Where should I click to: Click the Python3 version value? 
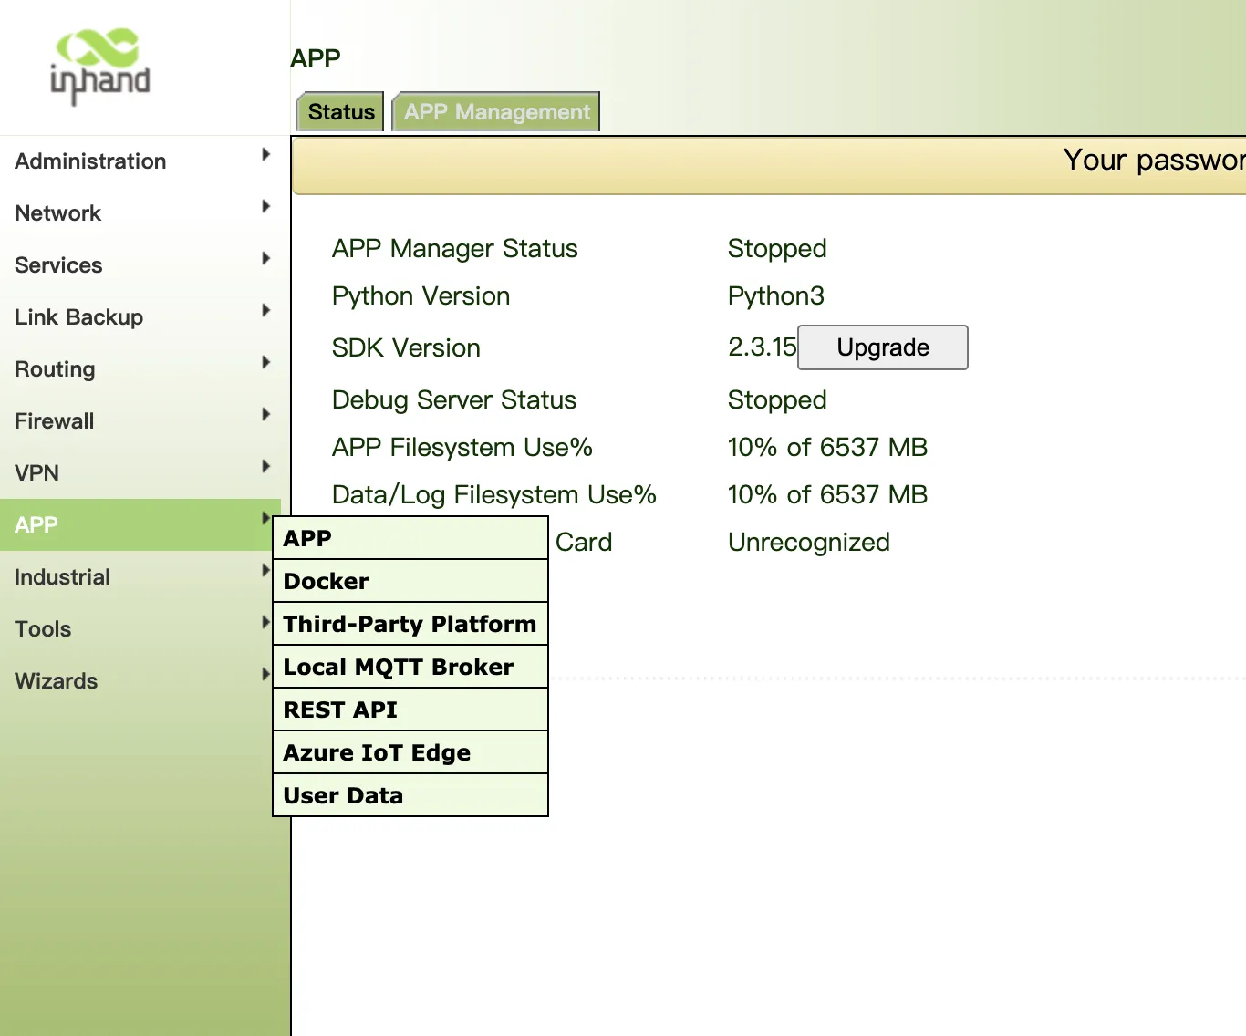pyautogui.click(x=776, y=296)
